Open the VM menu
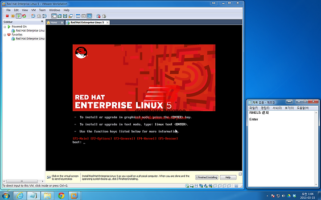 click(33, 10)
